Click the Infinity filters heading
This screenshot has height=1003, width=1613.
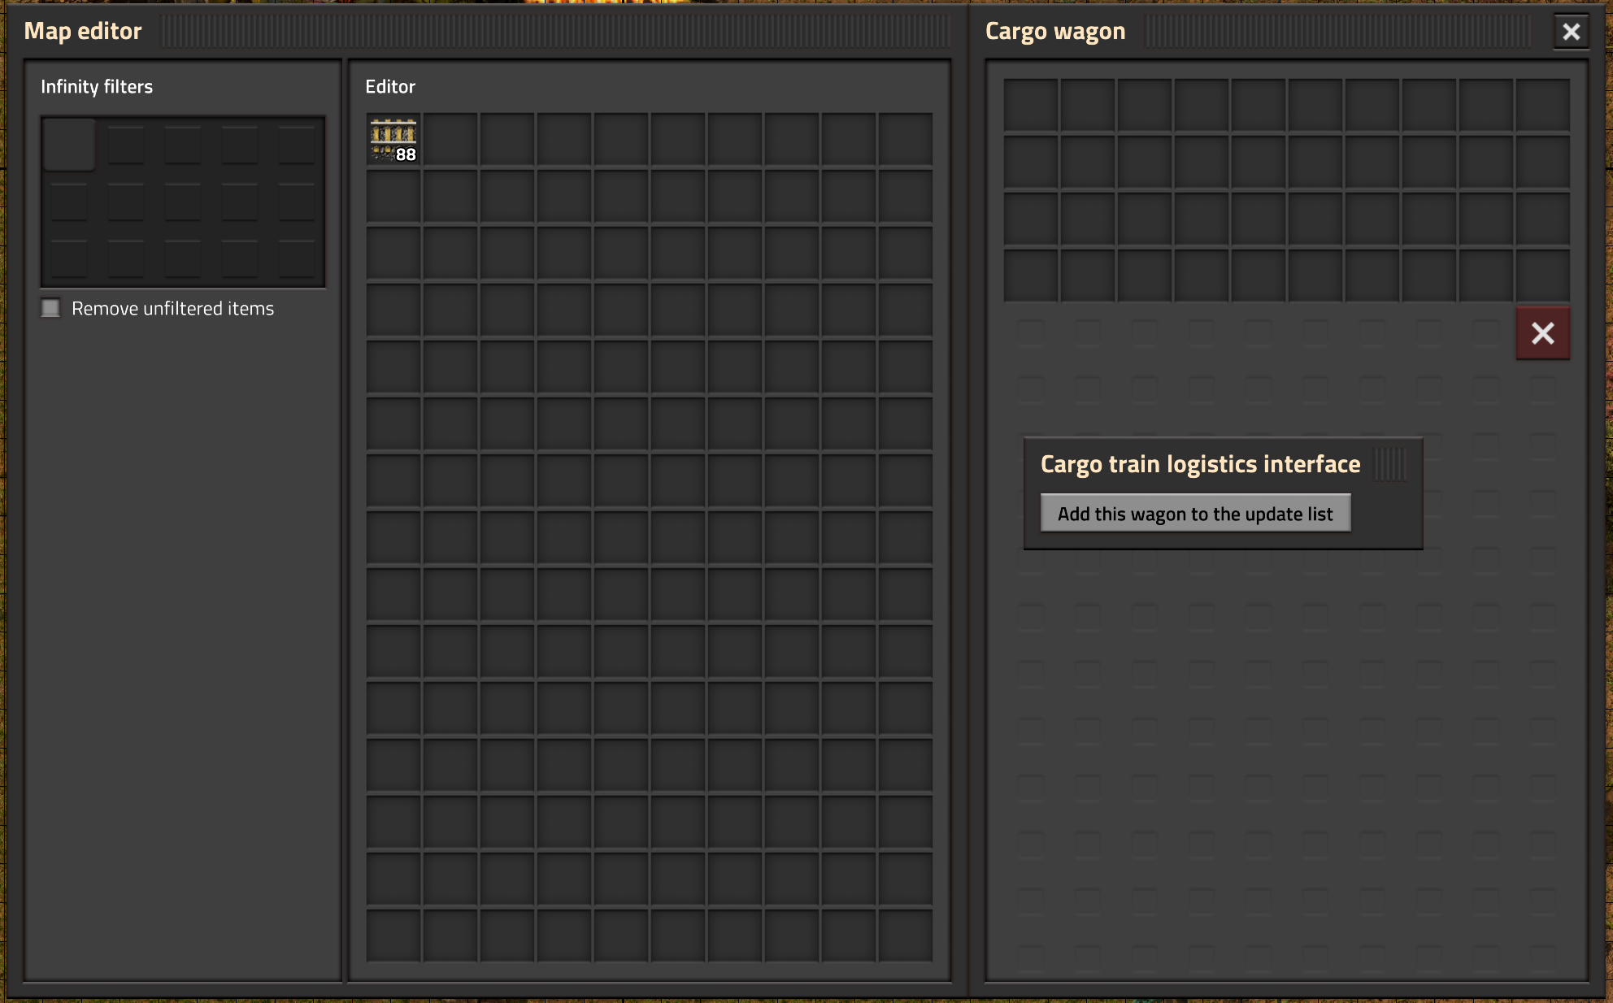[98, 86]
